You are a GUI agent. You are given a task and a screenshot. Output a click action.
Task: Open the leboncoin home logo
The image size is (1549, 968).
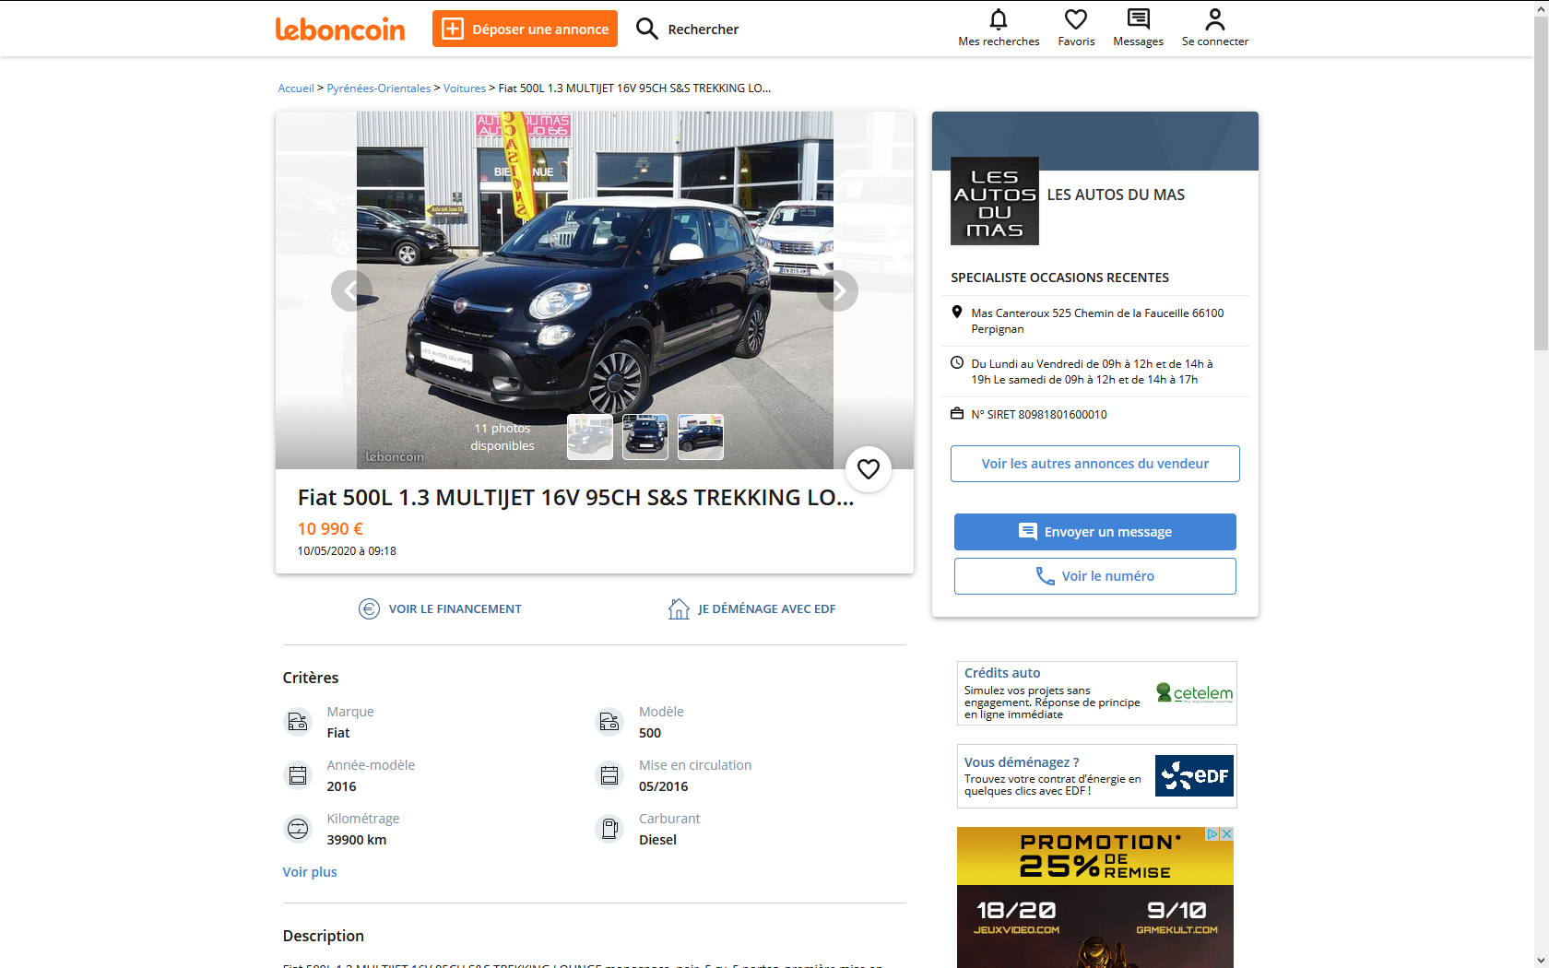(340, 30)
